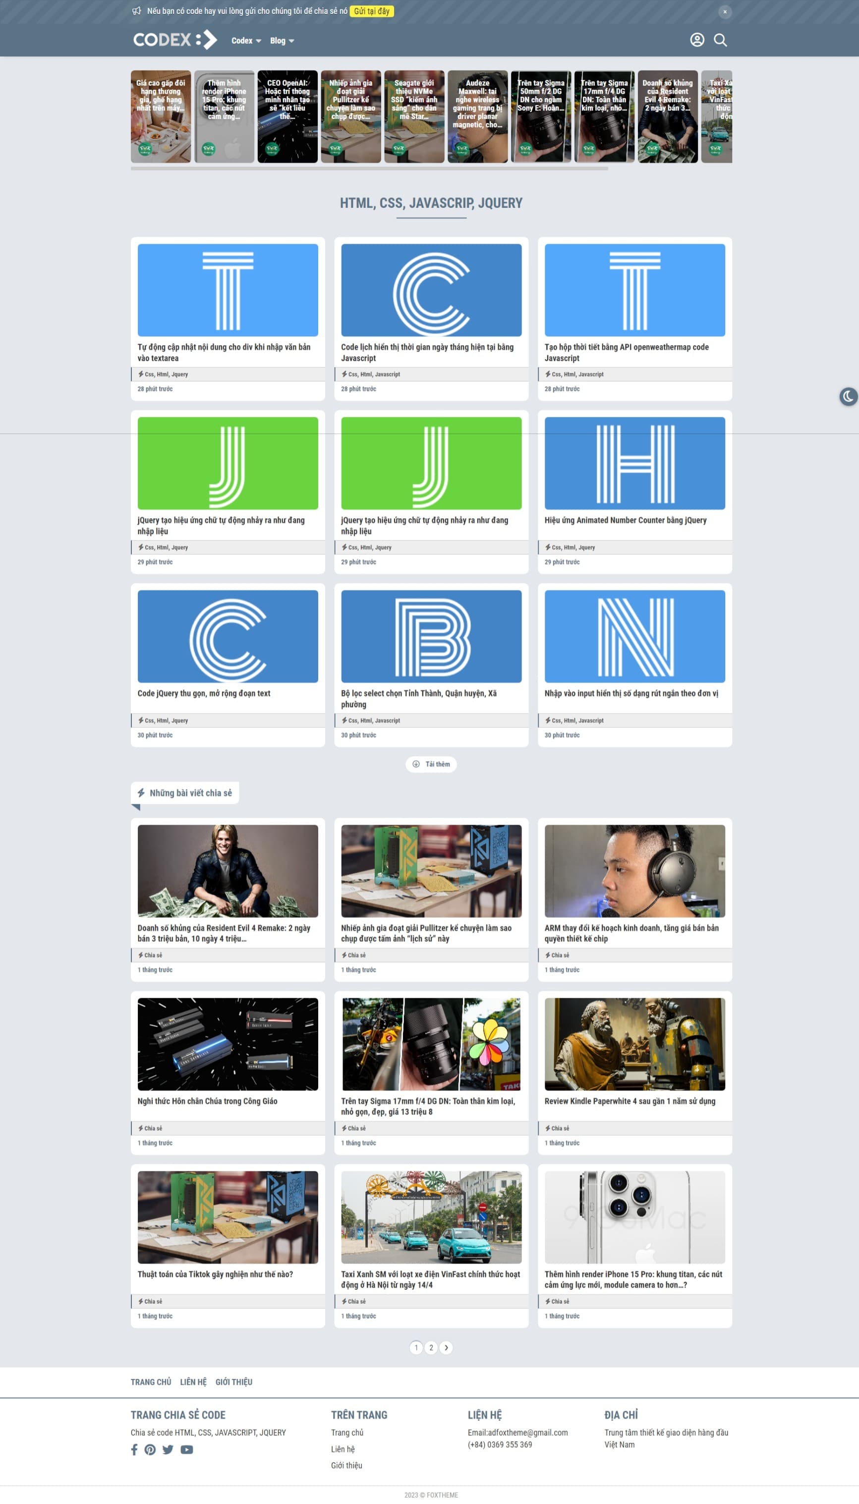Open the YouTube icon in footer
The height and width of the screenshot is (1504, 859).
point(186,1449)
